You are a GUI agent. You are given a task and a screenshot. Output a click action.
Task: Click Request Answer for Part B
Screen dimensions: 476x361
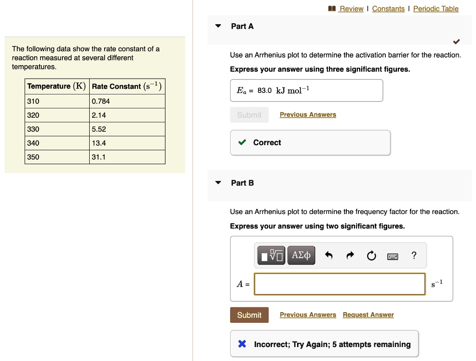coord(368,315)
